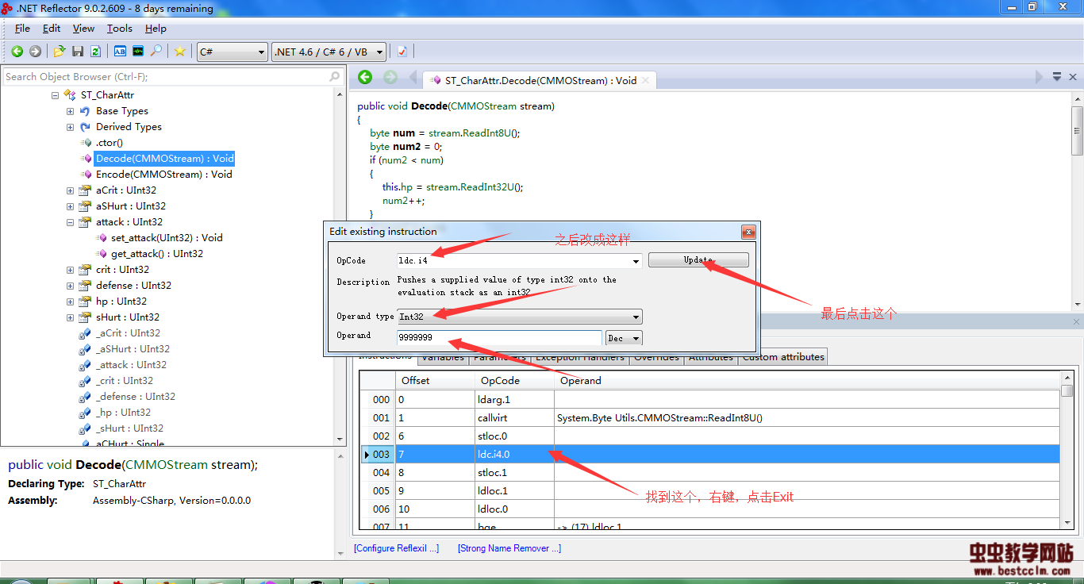Screen dimensions: 1084x584
Task: Click the blue AB toolbar icon
Action: tap(120, 52)
